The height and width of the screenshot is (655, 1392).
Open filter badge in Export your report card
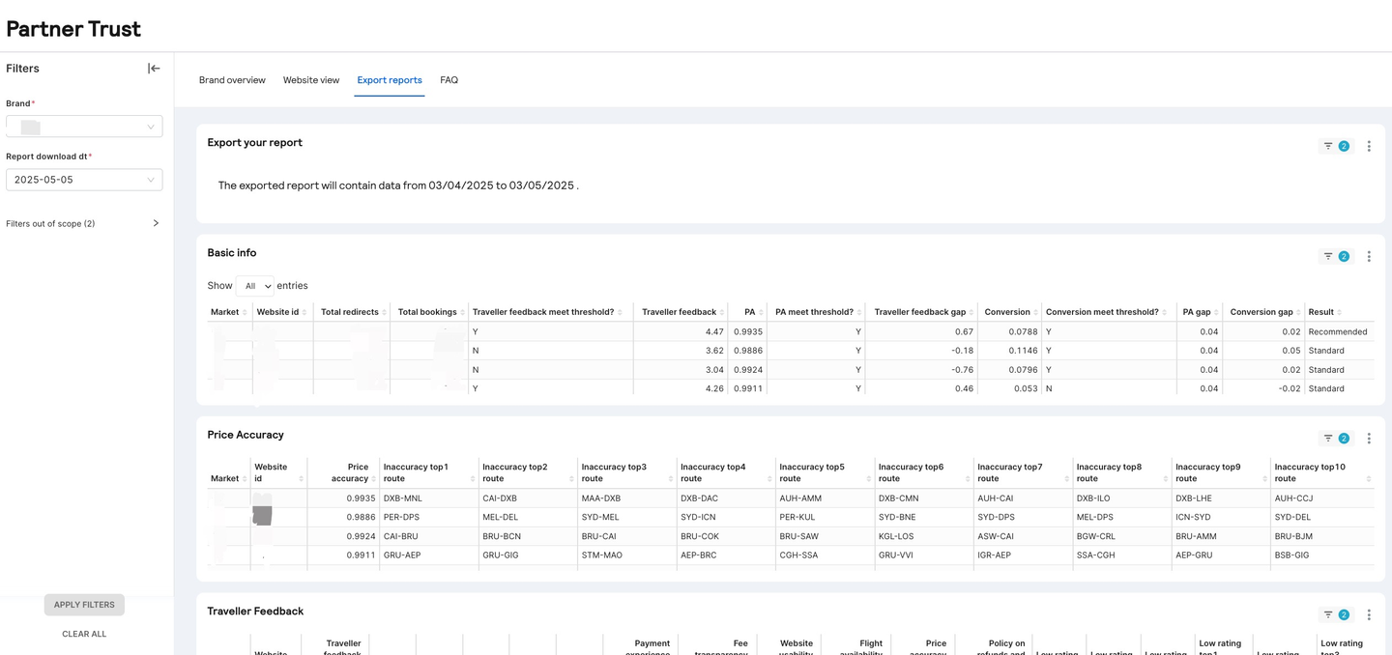point(1336,146)
